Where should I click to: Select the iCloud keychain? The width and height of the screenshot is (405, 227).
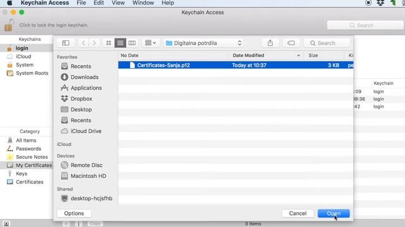[x=23, y=56]
